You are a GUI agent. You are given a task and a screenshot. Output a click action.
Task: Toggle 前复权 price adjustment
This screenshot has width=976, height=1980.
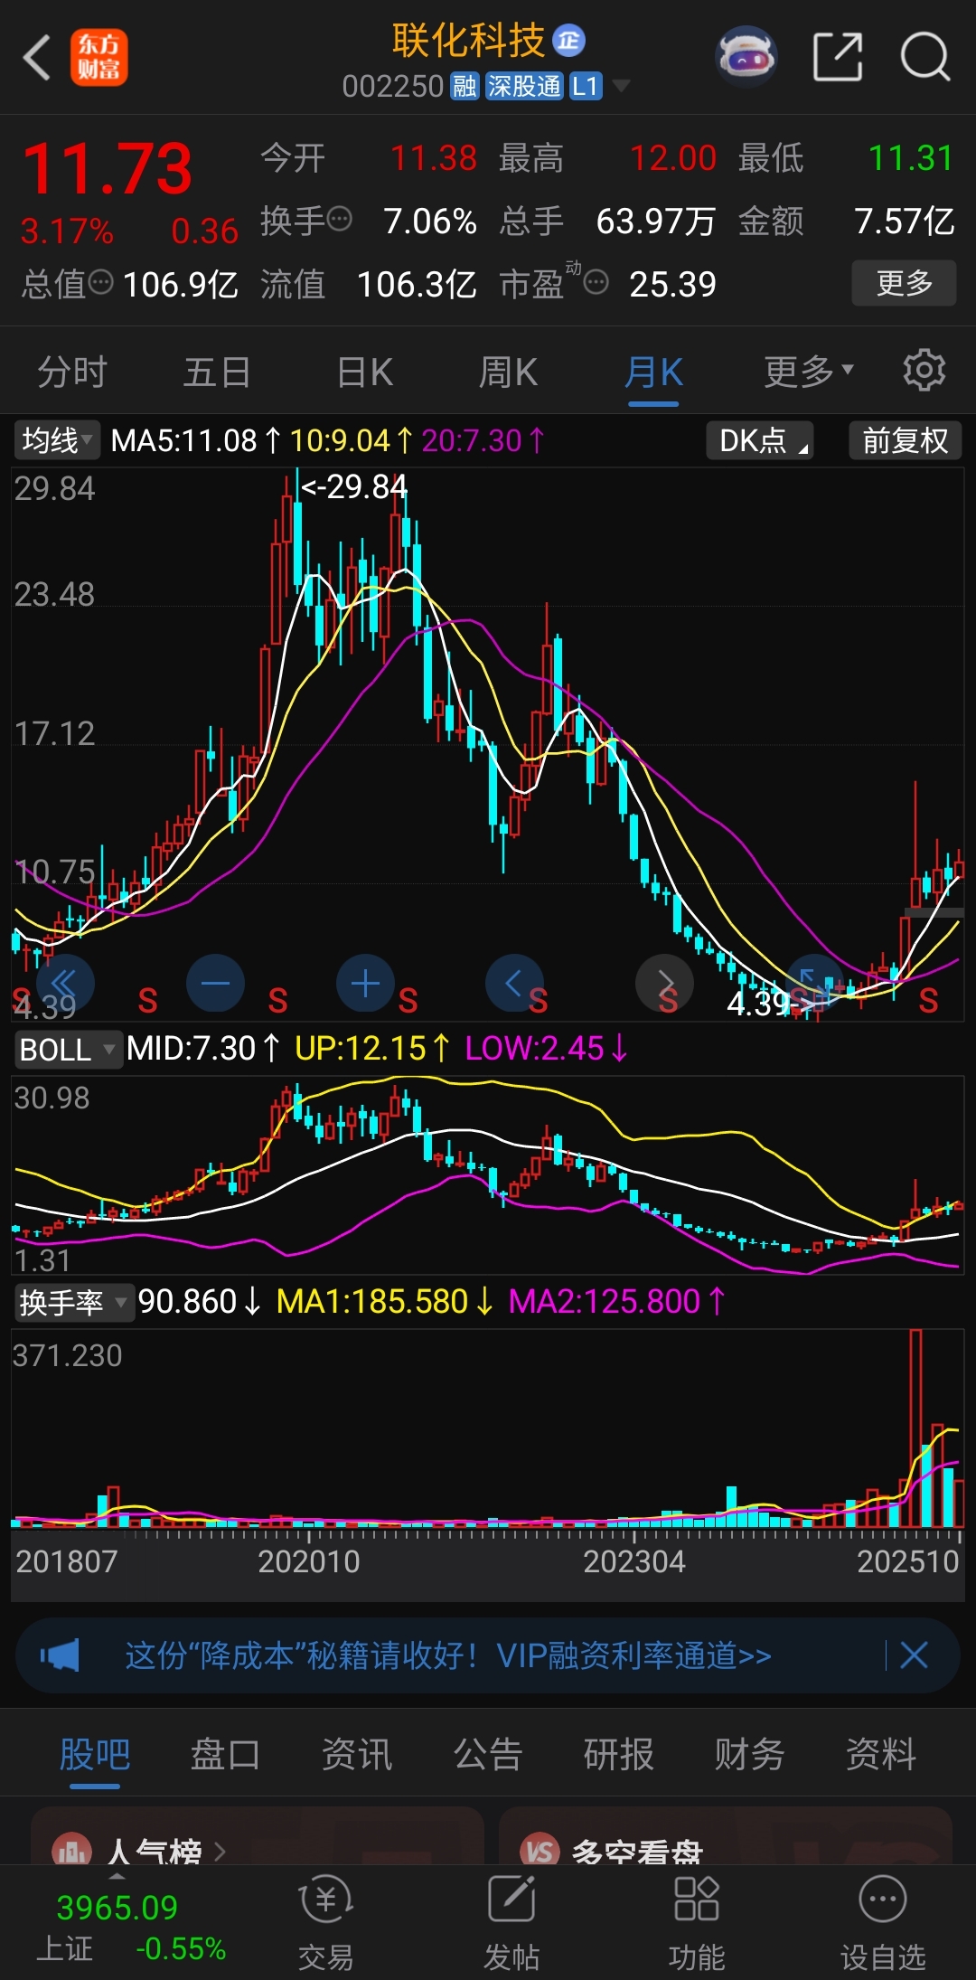(905, 441)
